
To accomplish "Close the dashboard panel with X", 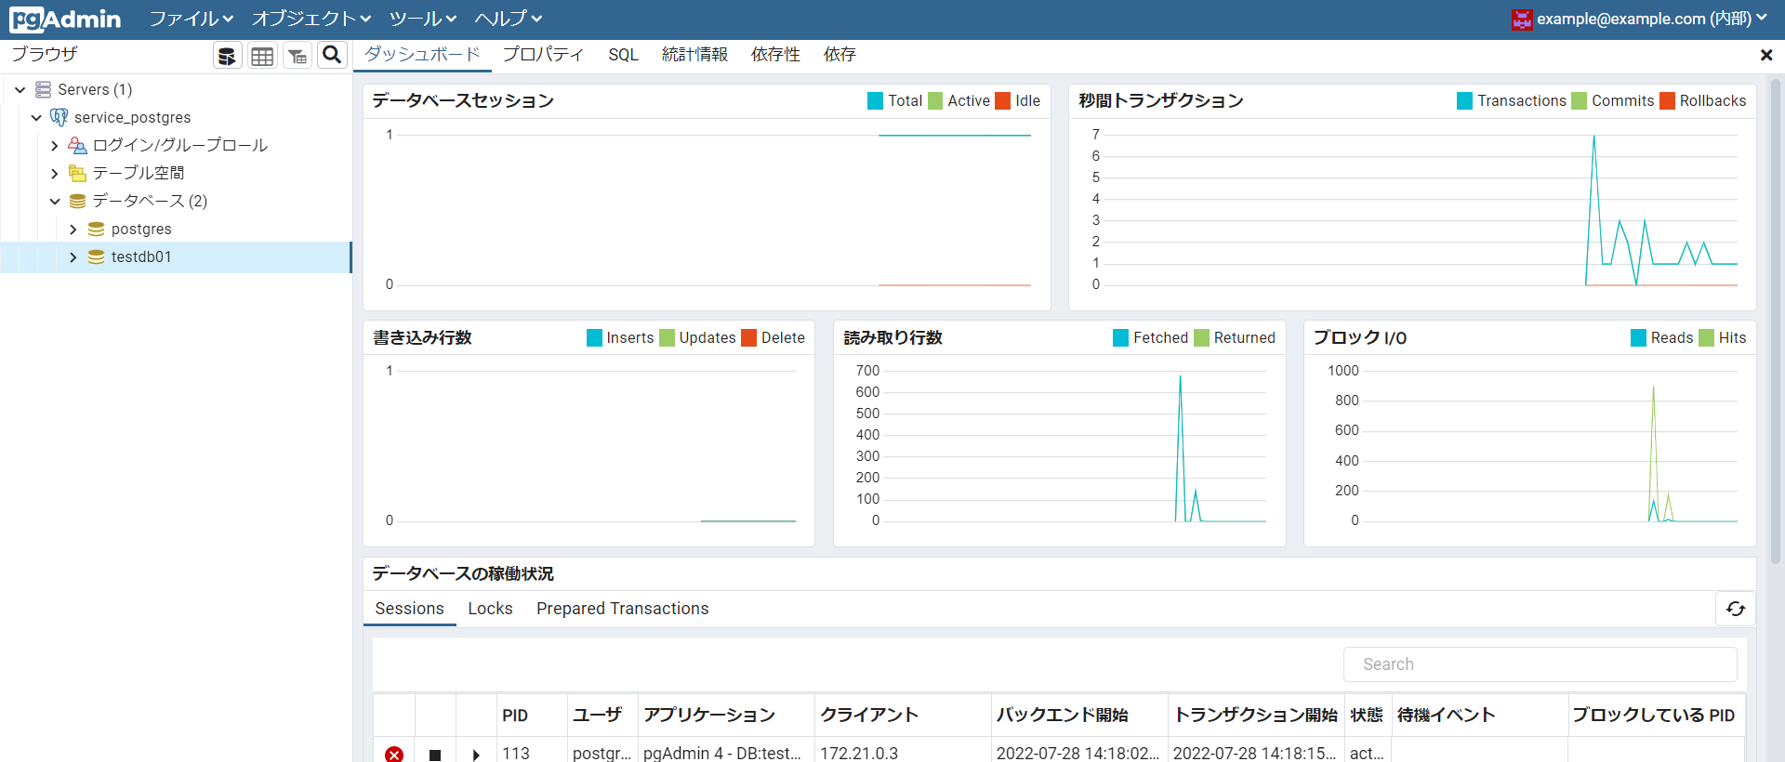I will pyautogui.click(x=1766, y=55).
